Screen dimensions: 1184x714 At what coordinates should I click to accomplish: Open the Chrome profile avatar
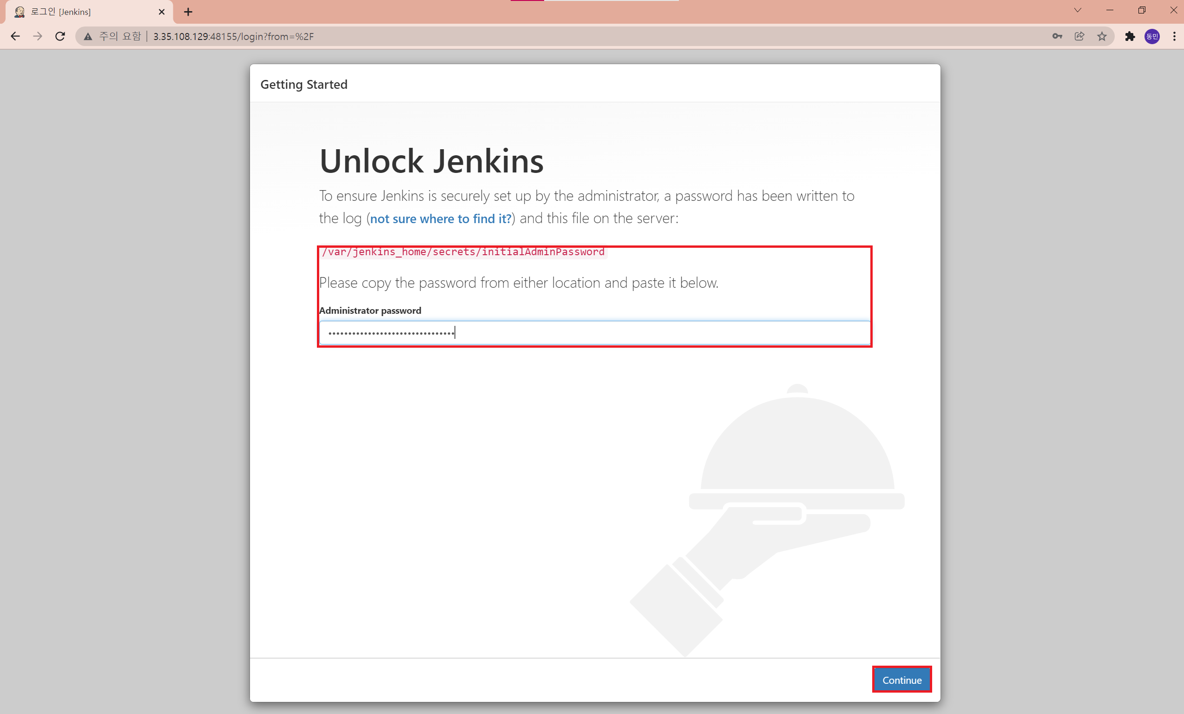click(1152, 37)
